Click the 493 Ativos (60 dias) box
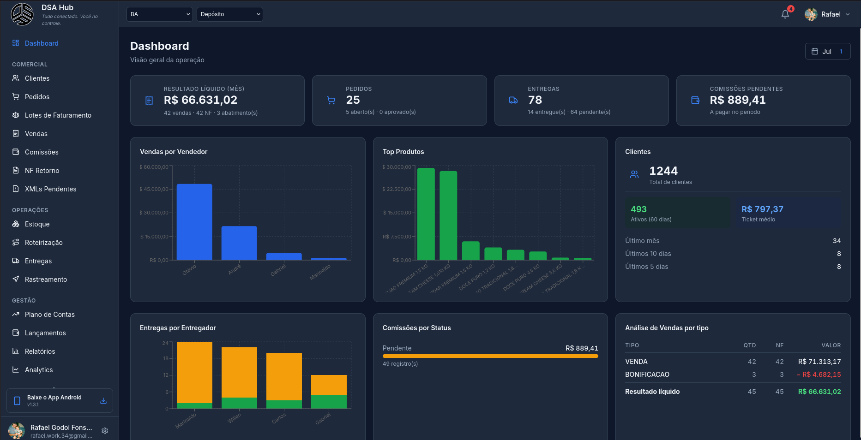Screen dimensions: 861x440 pyautogui.click(x=678, y=213)
